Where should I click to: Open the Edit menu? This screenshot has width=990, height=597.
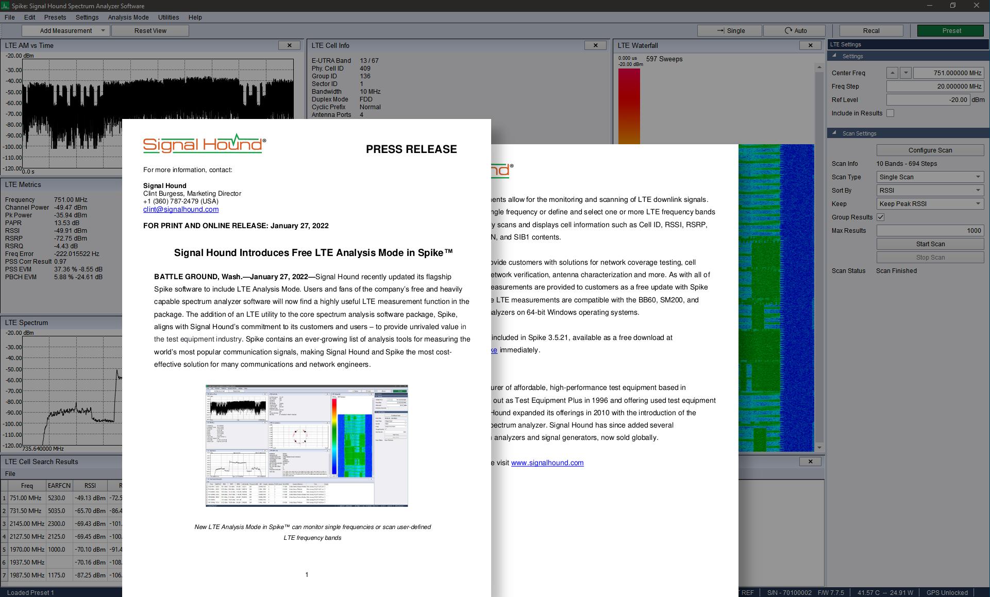pos(30,18)
